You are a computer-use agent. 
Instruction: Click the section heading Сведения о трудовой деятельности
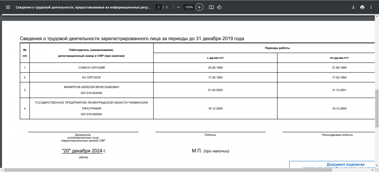point(132,38)
